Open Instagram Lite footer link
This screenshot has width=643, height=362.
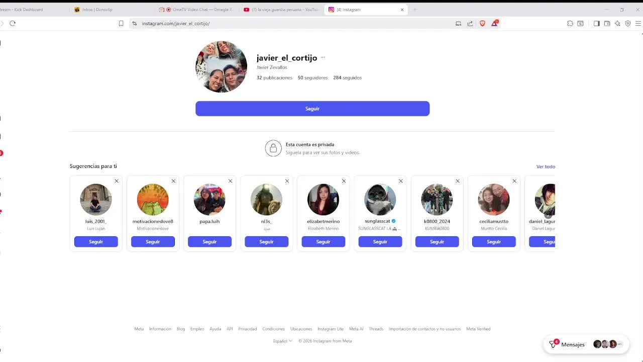pos(331,329)
